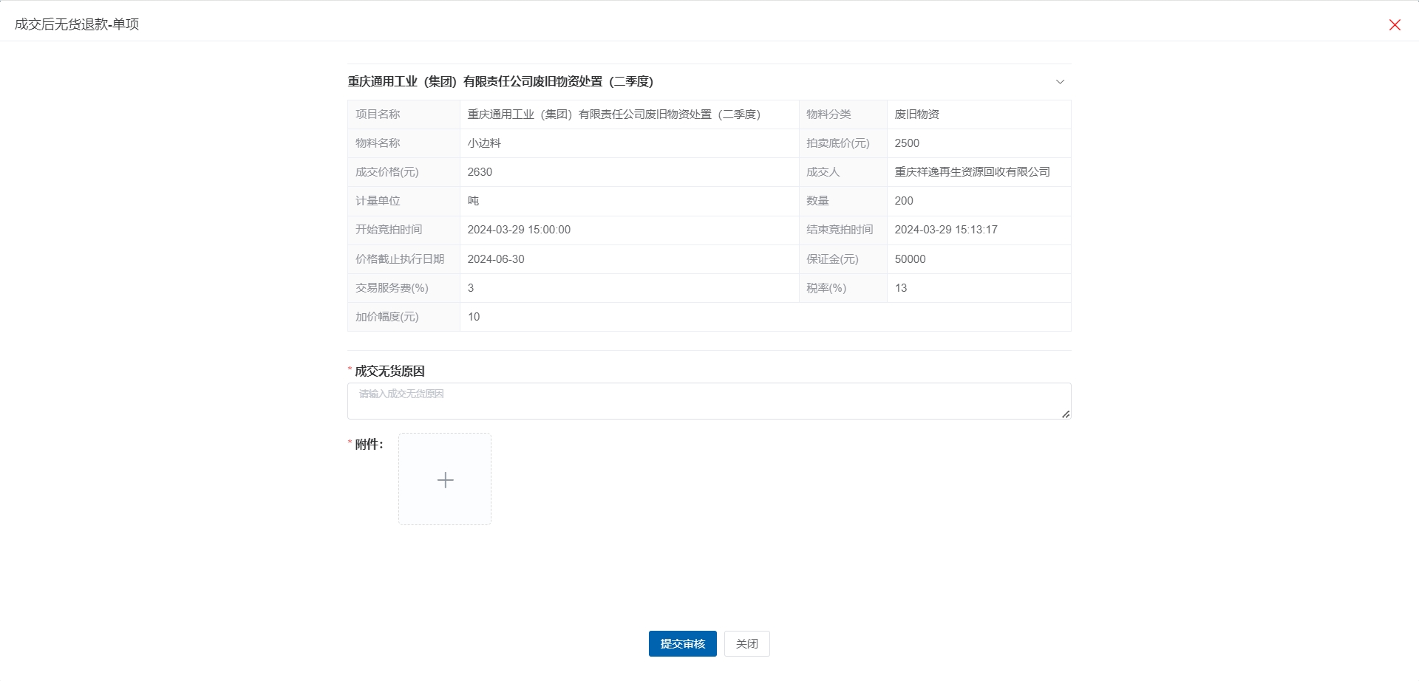Click end time 2024-03-29 15:13:17
Screen dimensions: 1419x681
coord(946,230)
